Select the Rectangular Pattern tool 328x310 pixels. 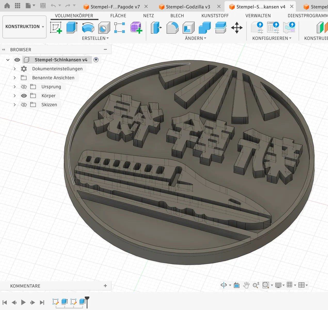click(x=120, y=28)
